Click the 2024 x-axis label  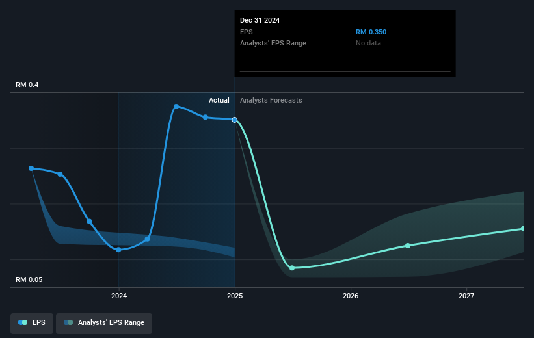pos(119,296)
